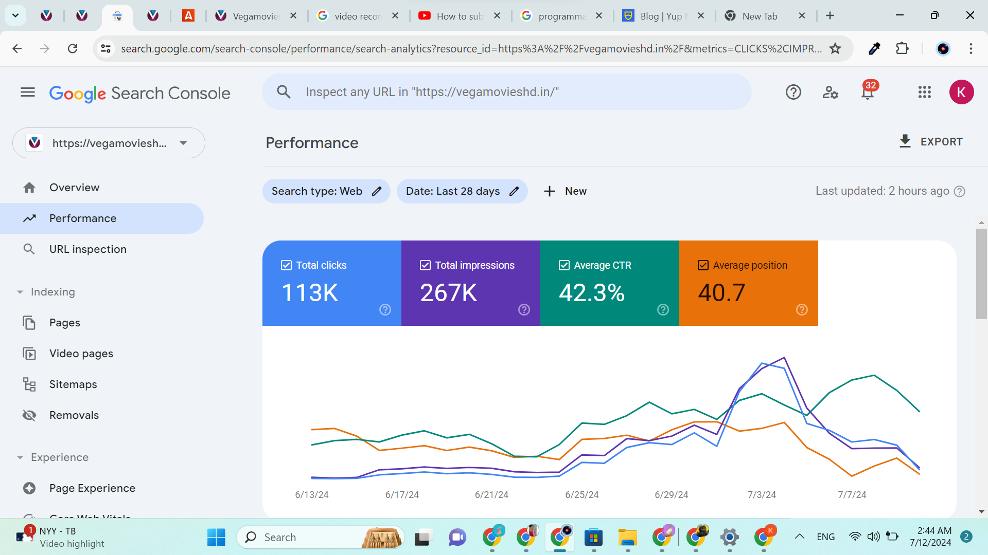
Task: Collapse the Indexing section
Action: pyautogui.click(x=20, y=292)
